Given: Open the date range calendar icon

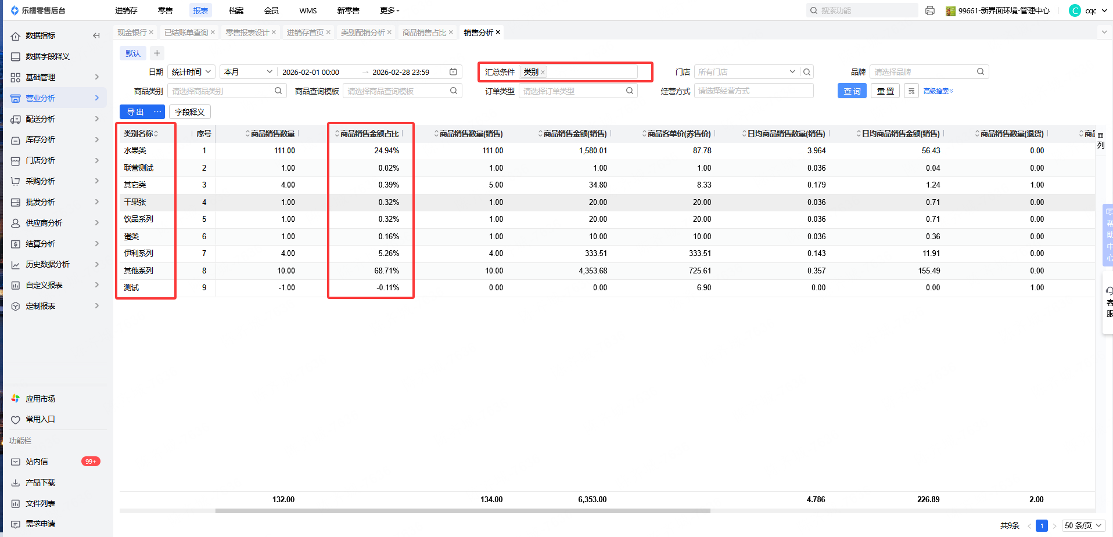Looking at the screenshot, I should point(454,72).
